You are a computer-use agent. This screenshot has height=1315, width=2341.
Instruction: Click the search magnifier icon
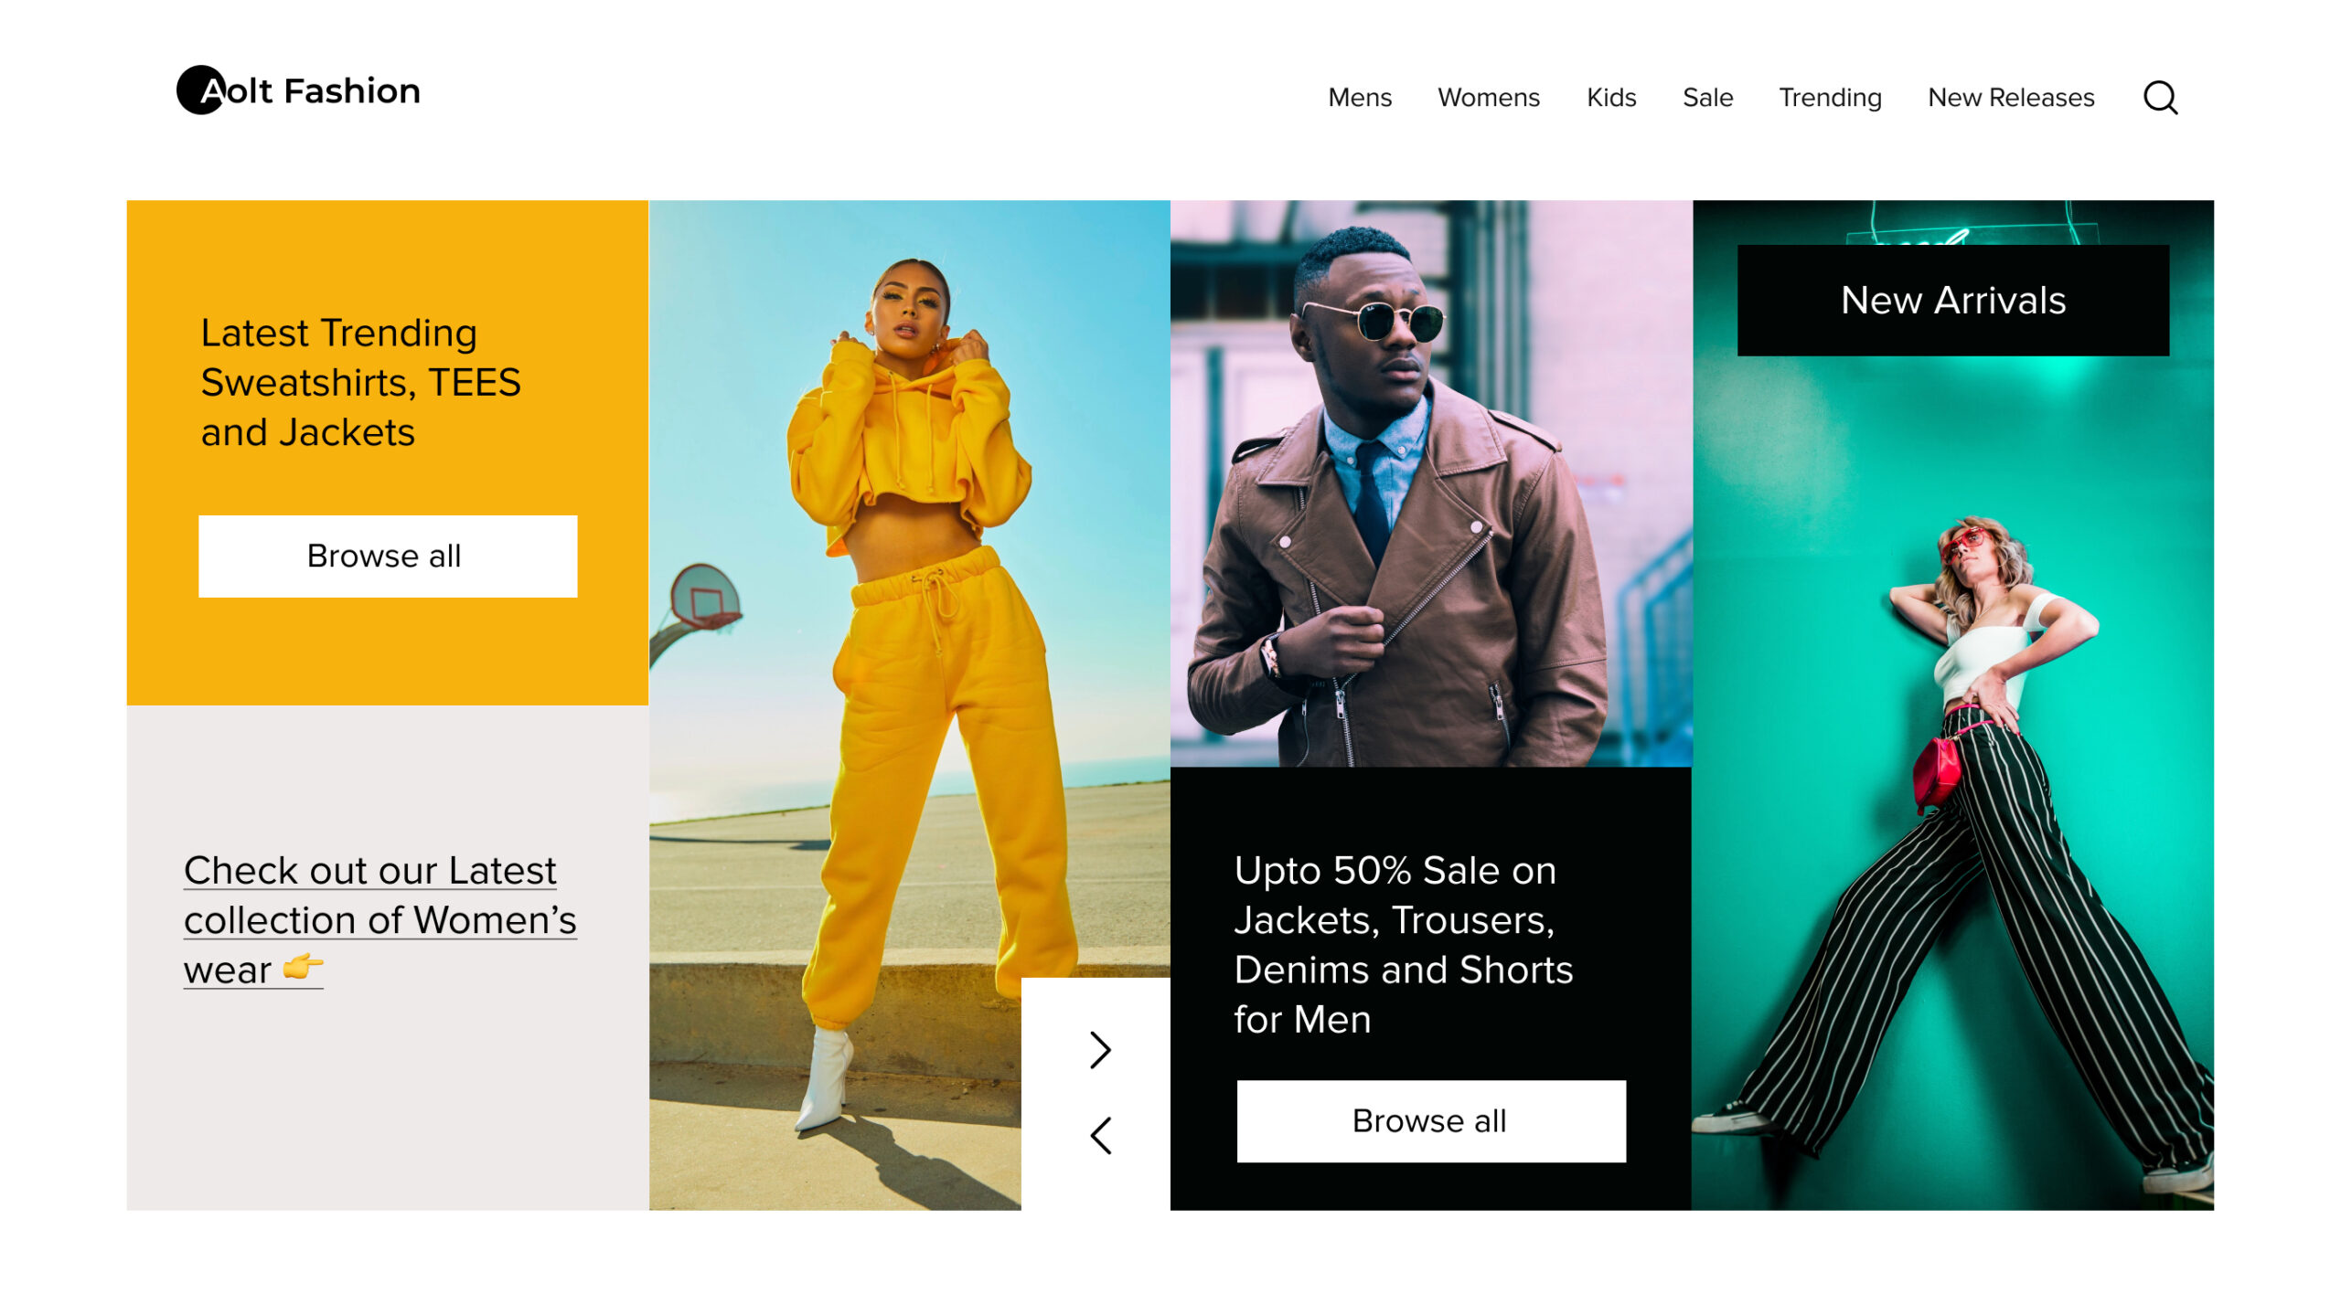click(x=2159, y=97)
